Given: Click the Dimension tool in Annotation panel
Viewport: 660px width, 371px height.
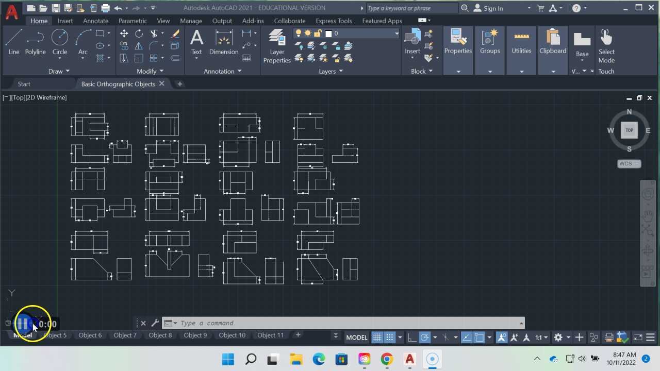Looking at the screenshot, I should 223,41.
